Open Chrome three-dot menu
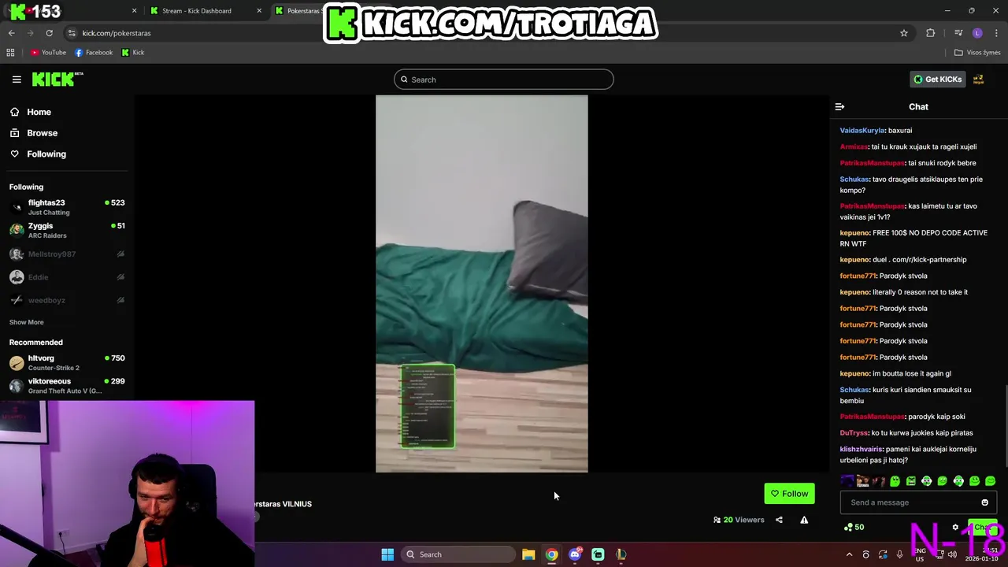The width and height of the screenshot is (1008, 567). (997, 33)
